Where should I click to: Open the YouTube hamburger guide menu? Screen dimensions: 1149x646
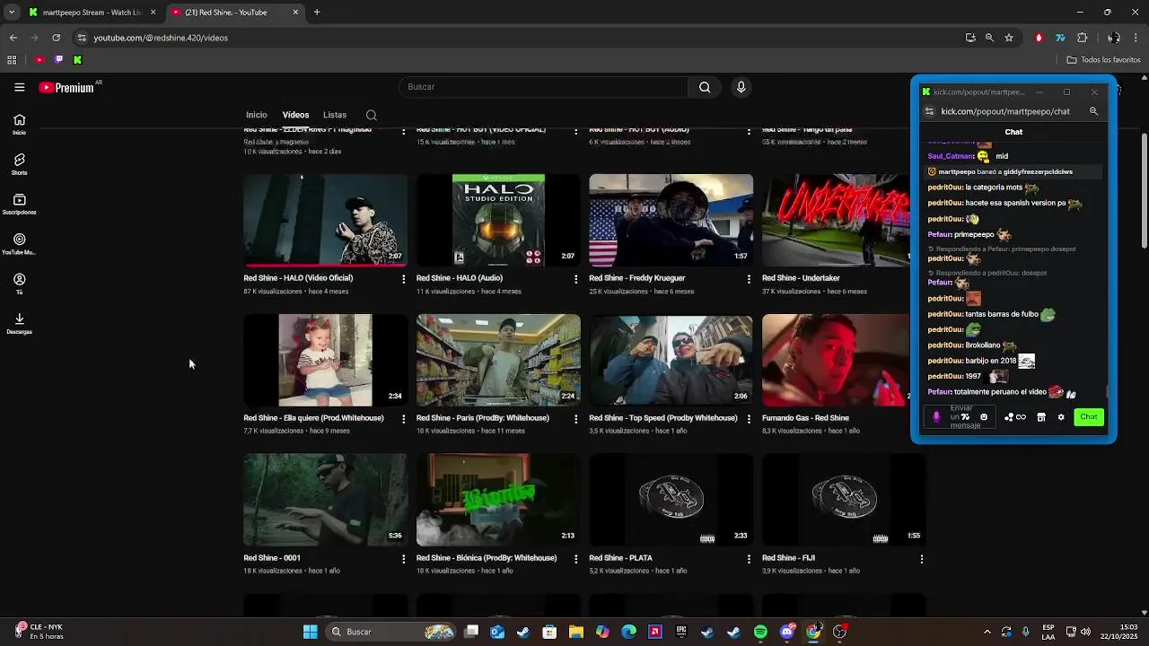[19, 87]
